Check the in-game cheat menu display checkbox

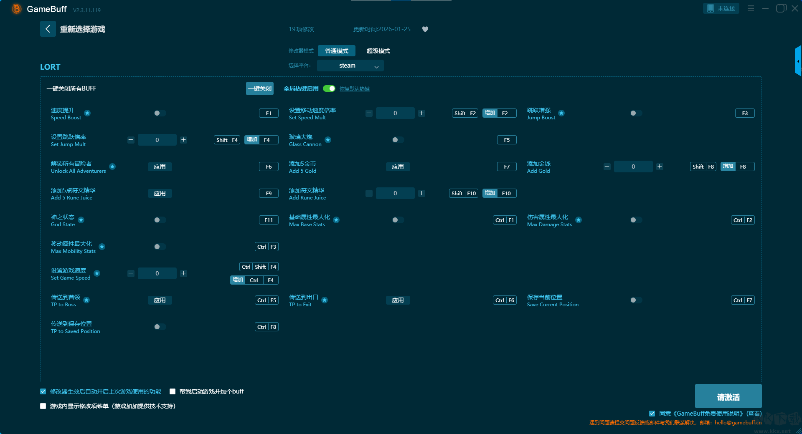tap(43, 406)
